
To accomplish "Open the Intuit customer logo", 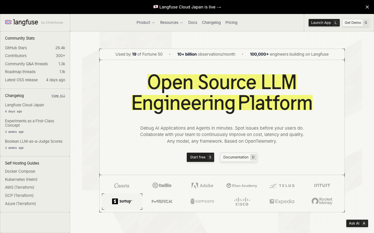I will tap(322, 185).
